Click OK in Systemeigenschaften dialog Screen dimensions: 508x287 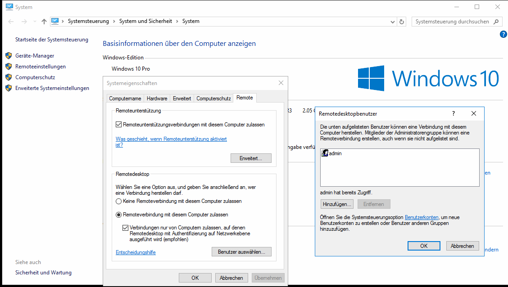pos(195,278)
